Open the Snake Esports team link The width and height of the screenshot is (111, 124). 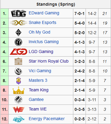[x=42, y=23]
